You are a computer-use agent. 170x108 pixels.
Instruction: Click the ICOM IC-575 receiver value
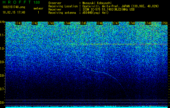point(109,9)
